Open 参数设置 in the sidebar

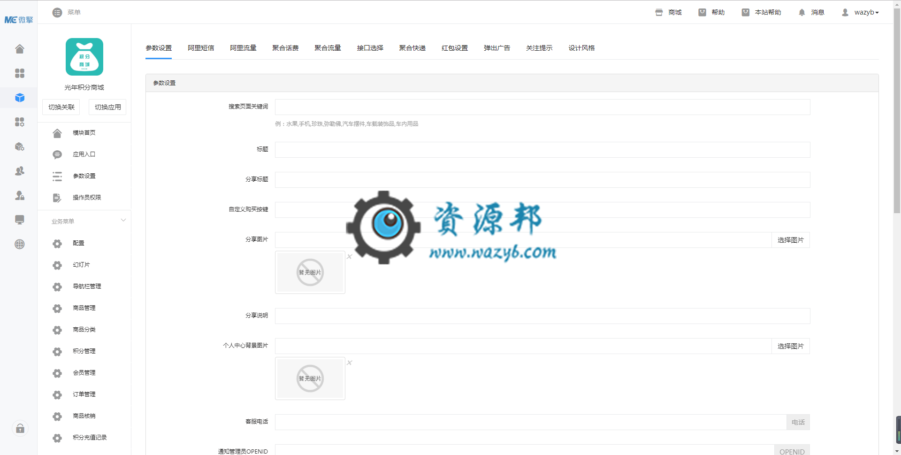tap(84, 176)
